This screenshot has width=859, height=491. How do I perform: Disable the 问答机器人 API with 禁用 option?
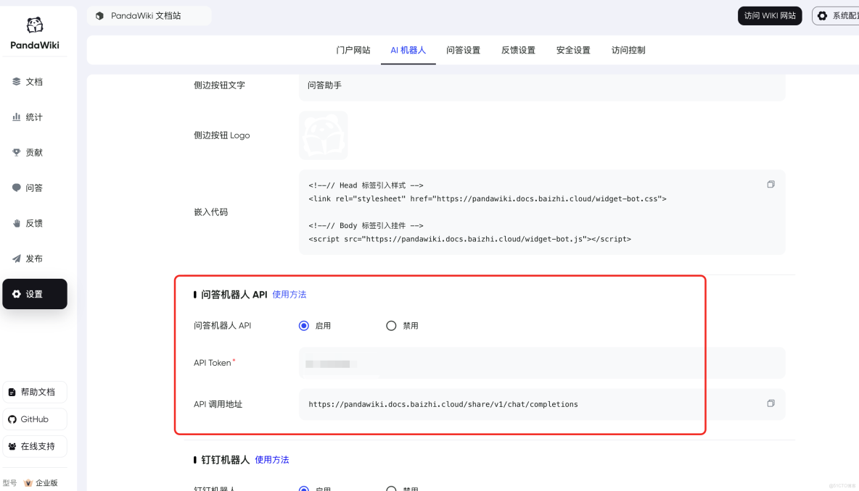[391, 325]
